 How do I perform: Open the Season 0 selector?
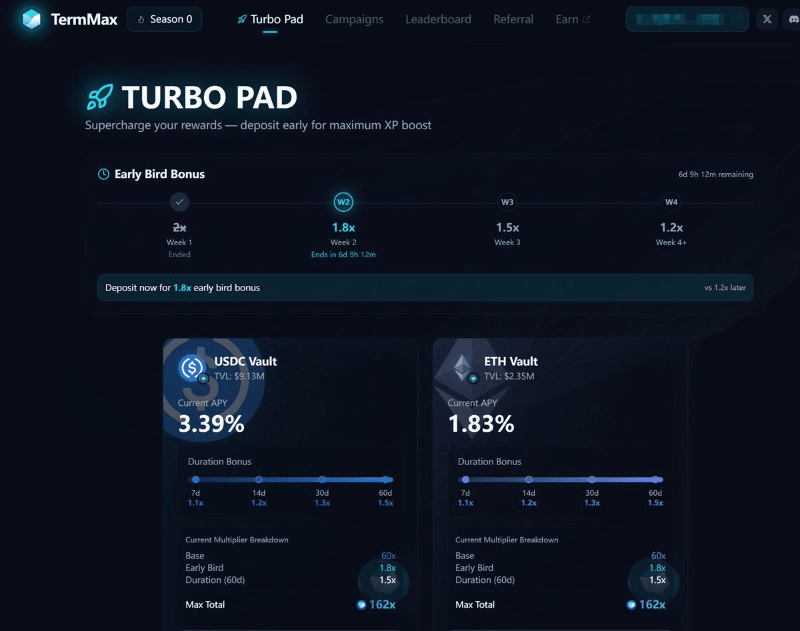click(x=165, y=19)
